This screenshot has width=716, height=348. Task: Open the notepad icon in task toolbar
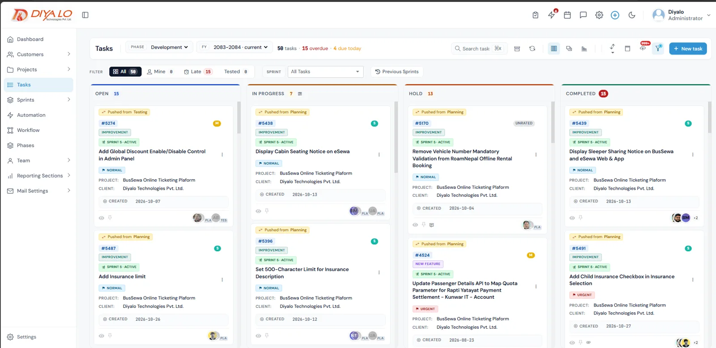627,49
